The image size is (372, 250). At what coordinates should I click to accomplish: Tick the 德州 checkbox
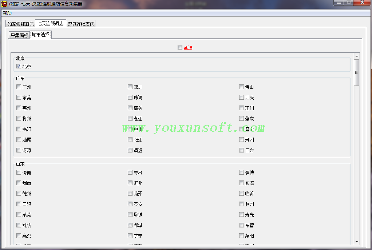19,194
